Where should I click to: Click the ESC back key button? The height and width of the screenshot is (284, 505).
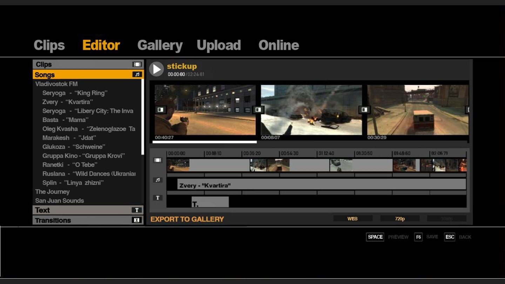coord(450,237)
